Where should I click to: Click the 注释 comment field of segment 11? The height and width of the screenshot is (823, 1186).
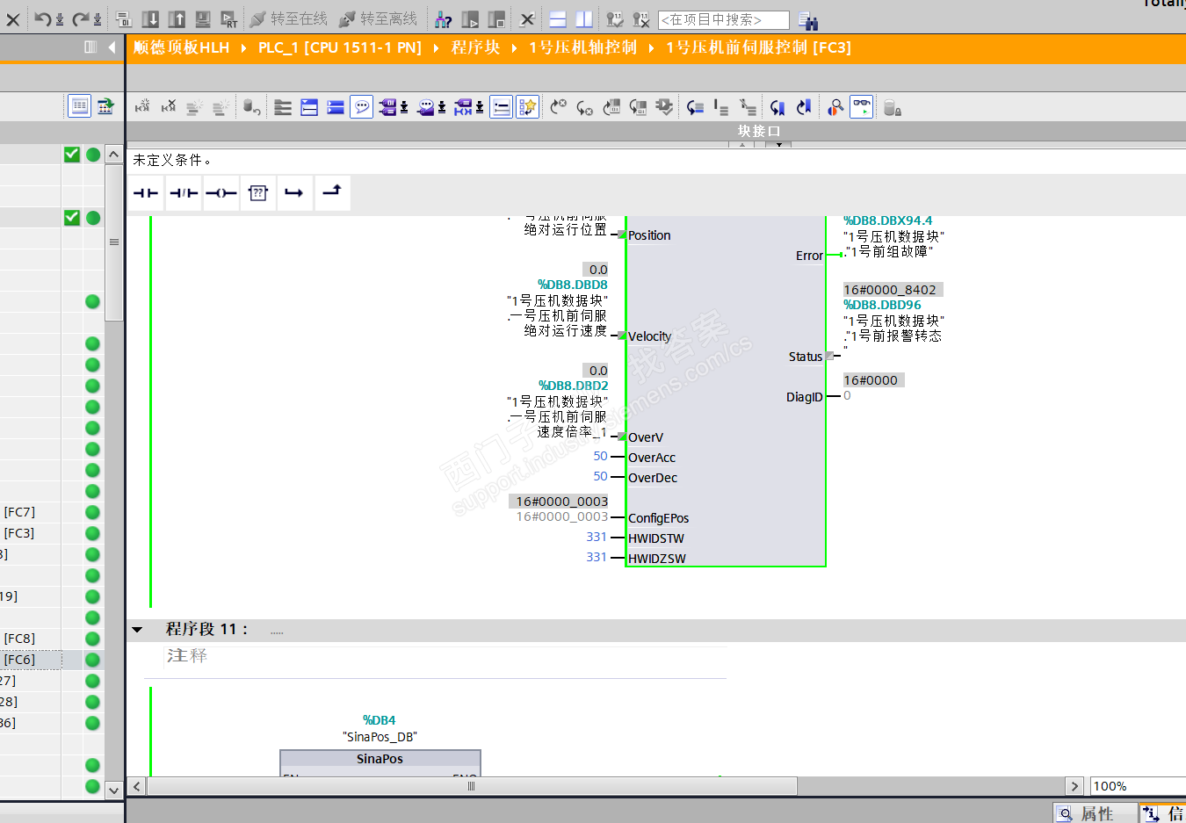coord(445,656)
